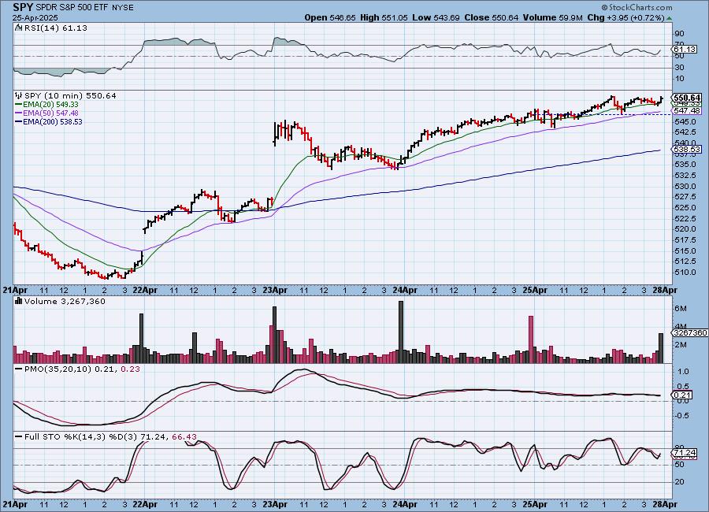This screenshot has height=512, width=709.
Task: Click the 'High 551.05' value
Action: click(384, 17)
